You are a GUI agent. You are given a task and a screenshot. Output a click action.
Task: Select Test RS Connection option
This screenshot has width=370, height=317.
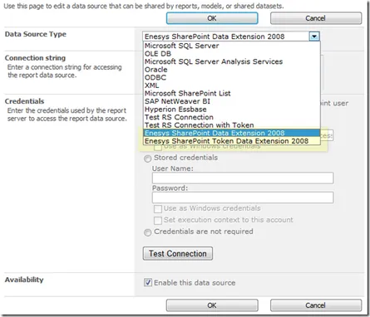click(x=232, y=117)
